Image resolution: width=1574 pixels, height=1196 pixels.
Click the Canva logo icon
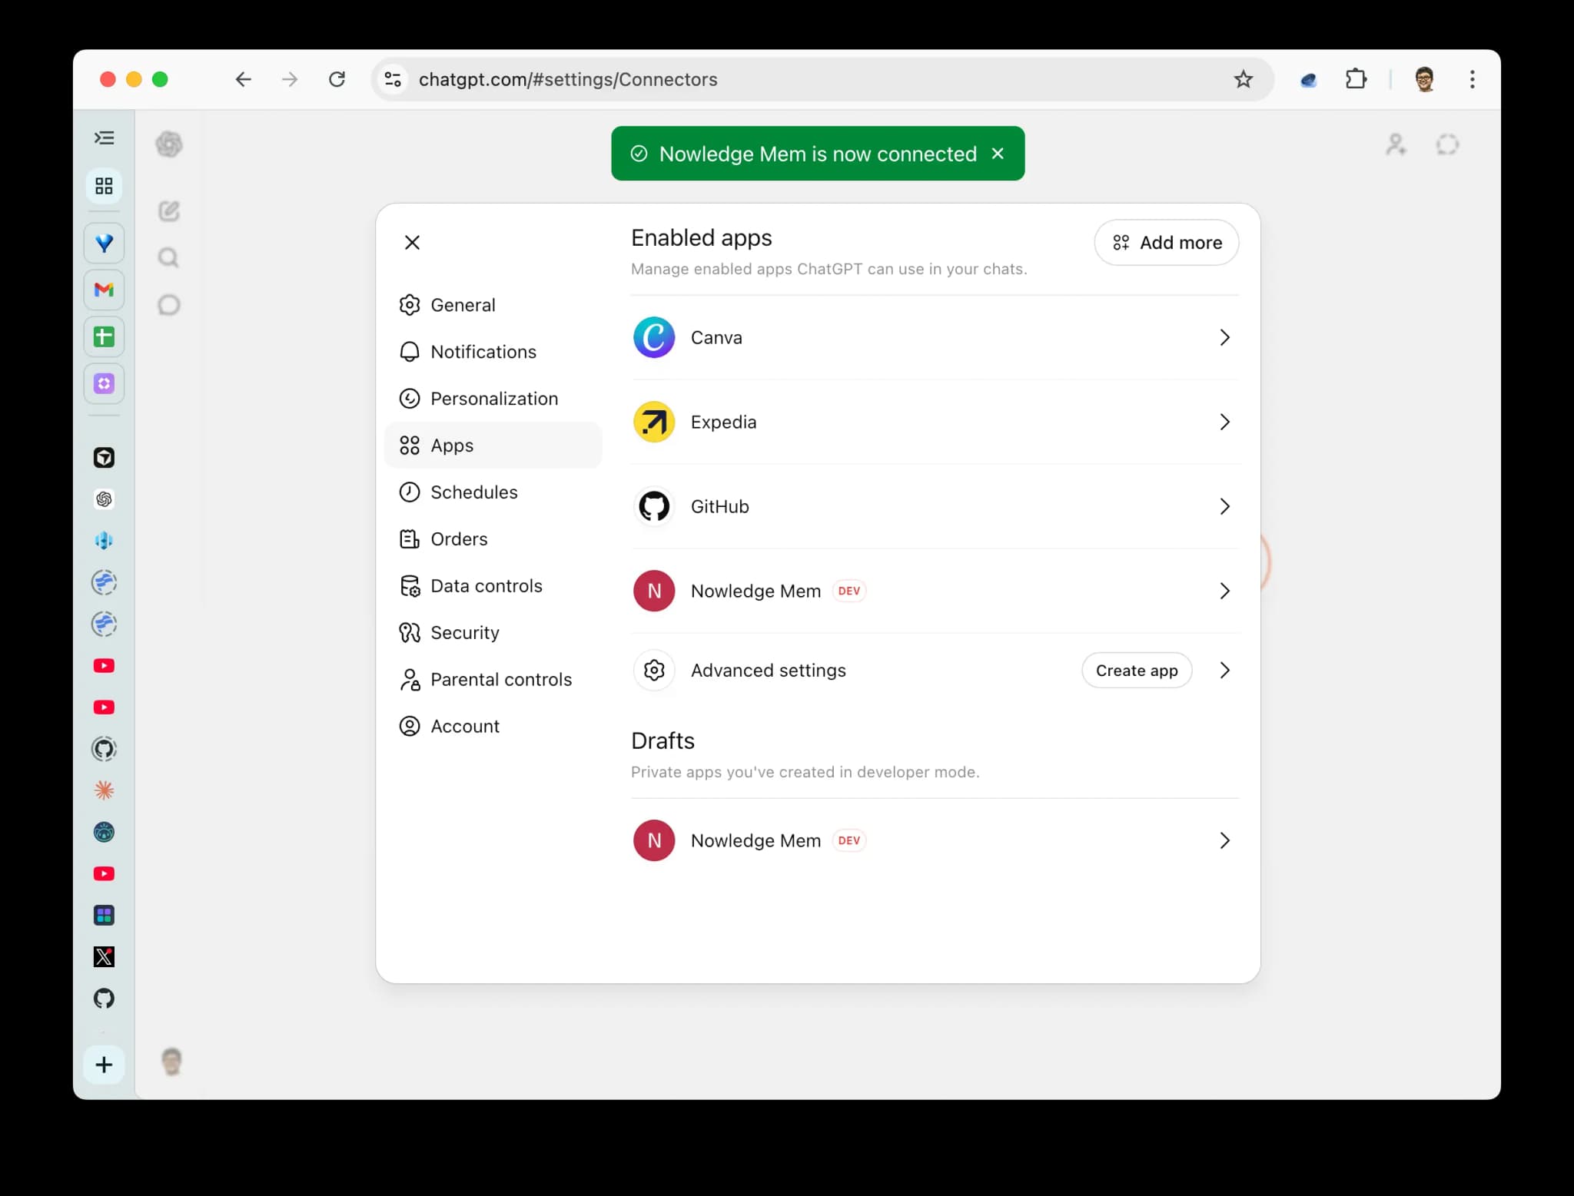tap(654, 337)
